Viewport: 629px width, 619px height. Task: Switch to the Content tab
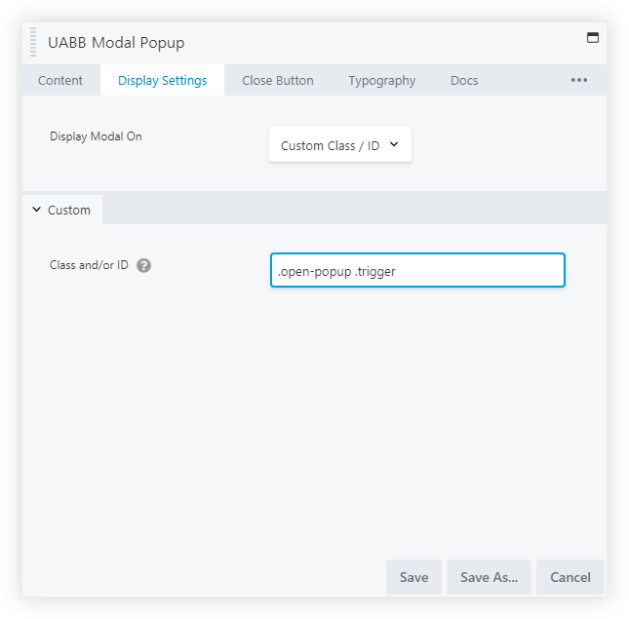[x=60, y=81]
